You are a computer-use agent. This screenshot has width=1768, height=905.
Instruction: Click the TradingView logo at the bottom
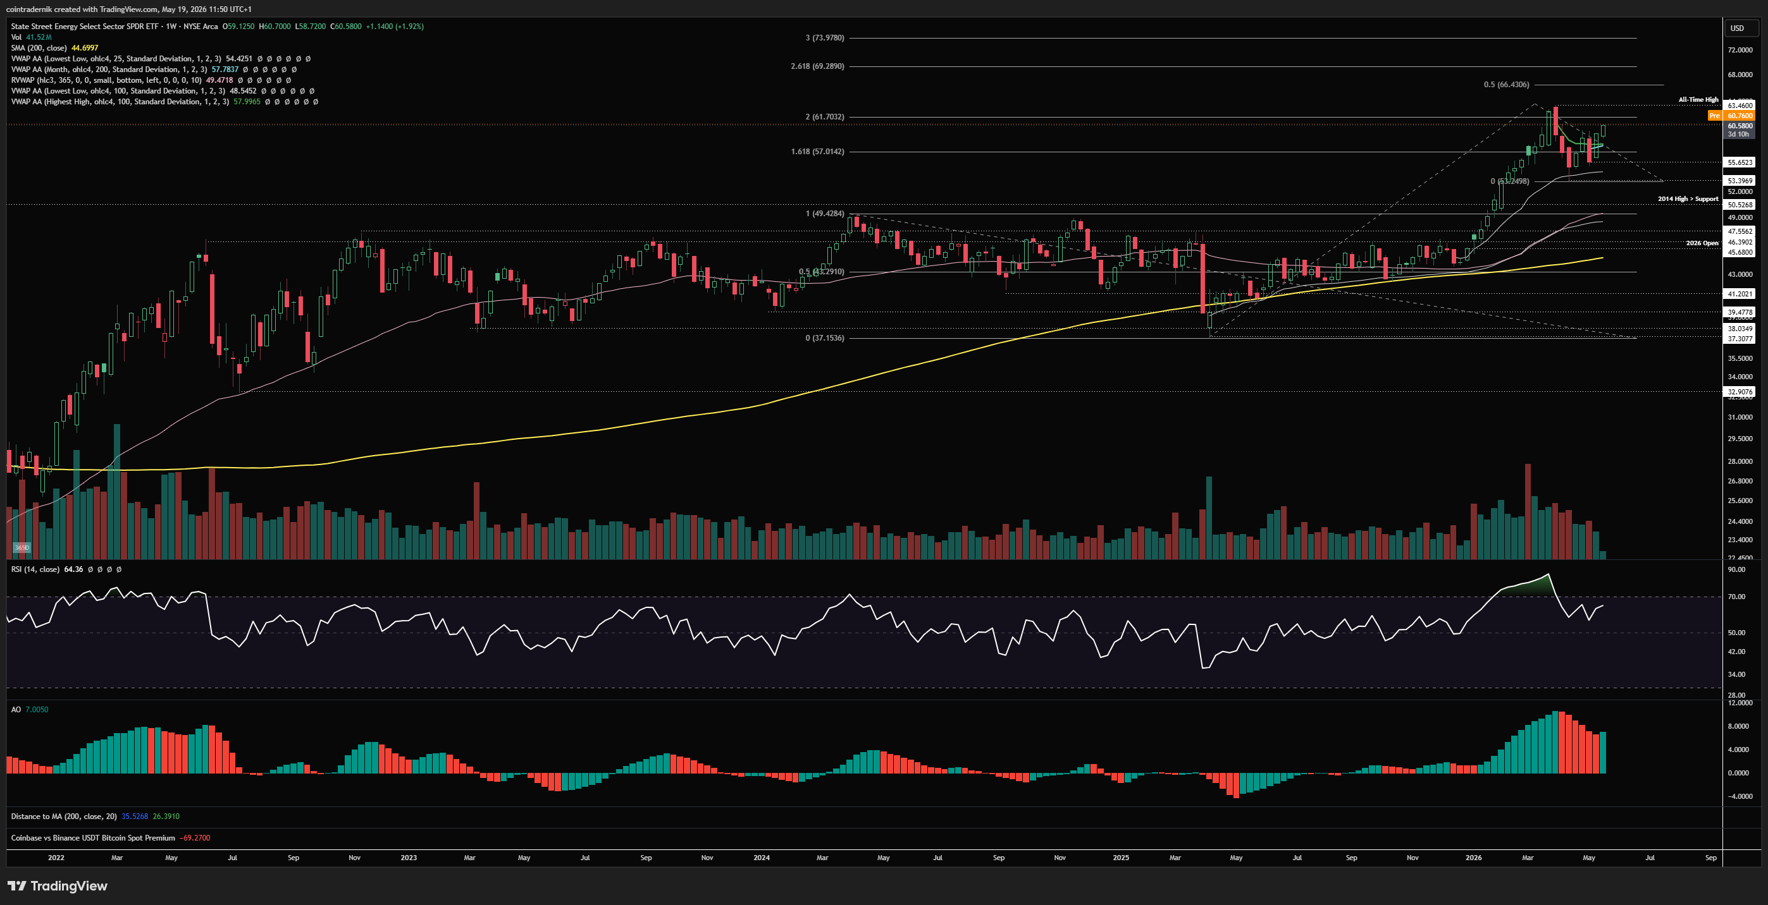point(58,886)
